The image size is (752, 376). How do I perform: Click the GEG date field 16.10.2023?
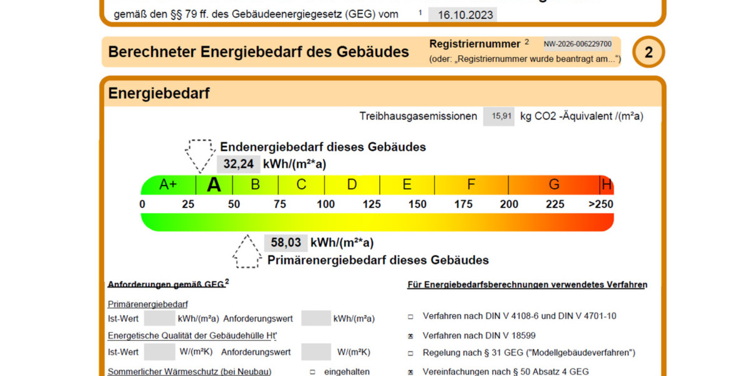(462, 15)
